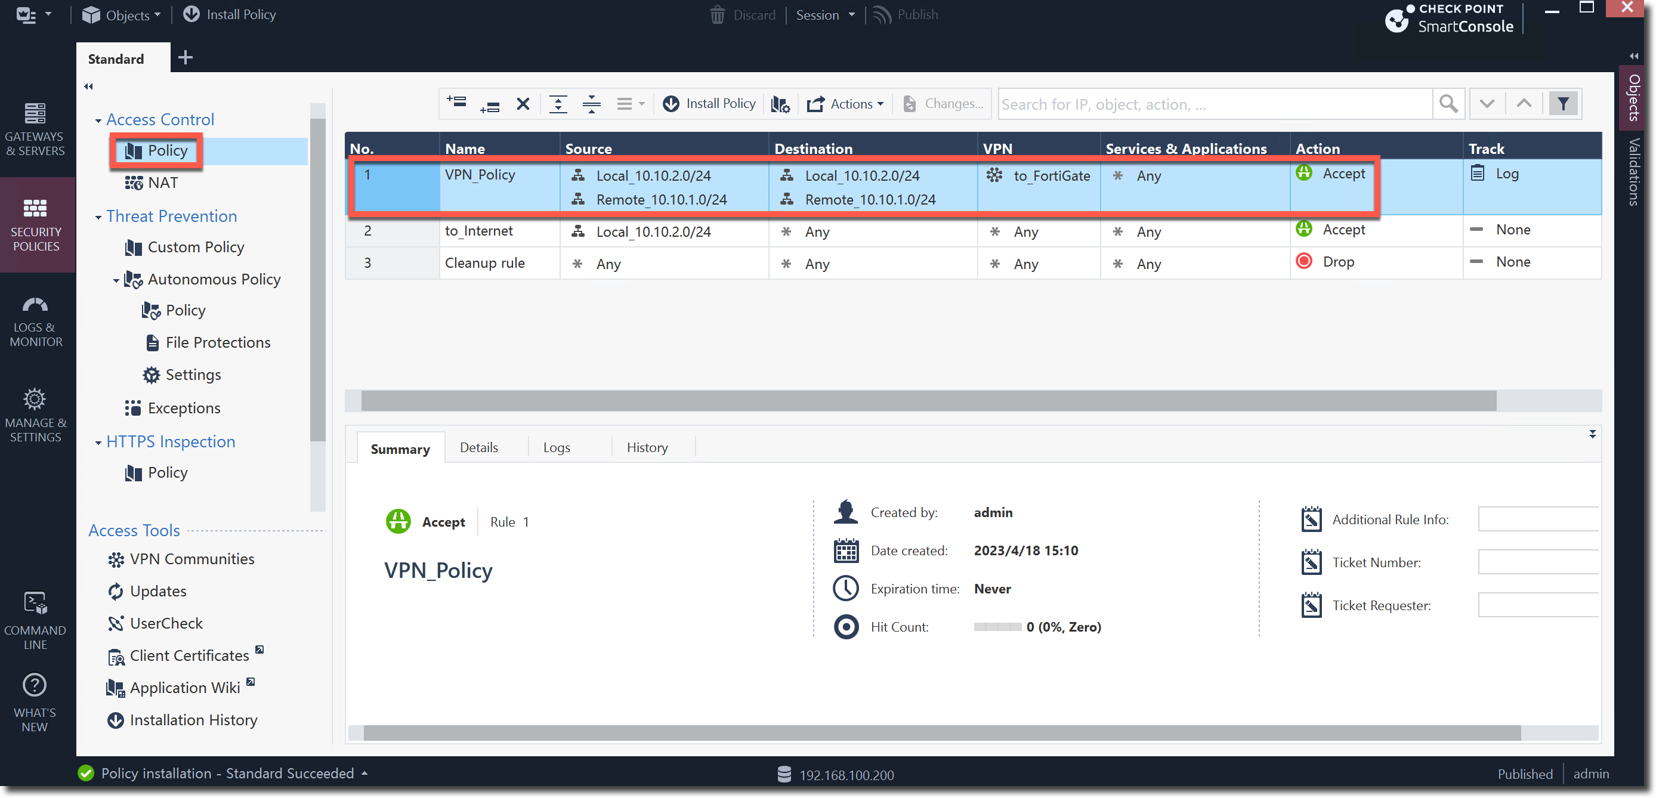
Task: Collapse the Access Control tree section
Action: pyautogui.click(x=98, y=120)
